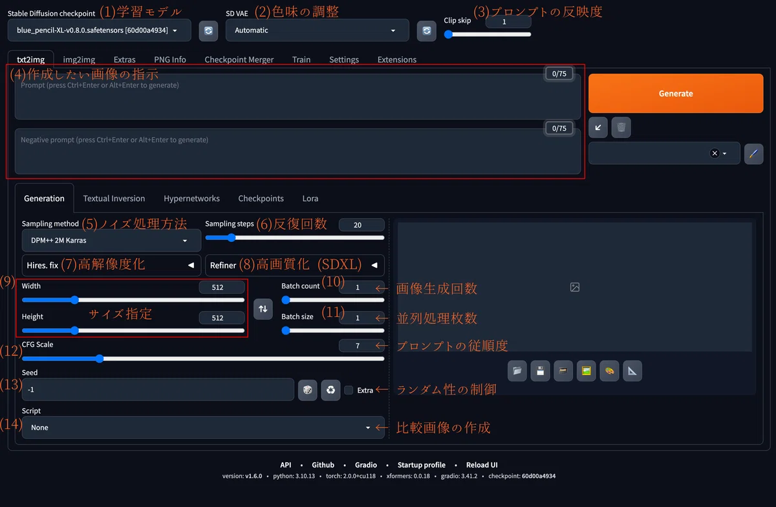Open the SD VAE Automatic dropdown
This screenshot has height=507, width=776.
318,30
